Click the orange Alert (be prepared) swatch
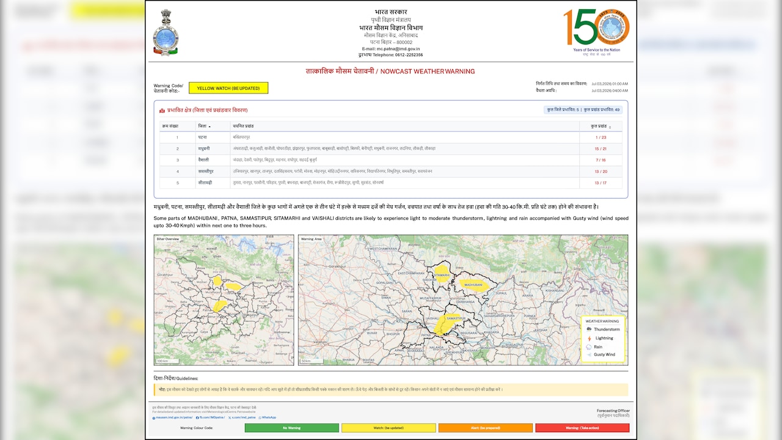The image size is (782, 440). click(486, 428)
